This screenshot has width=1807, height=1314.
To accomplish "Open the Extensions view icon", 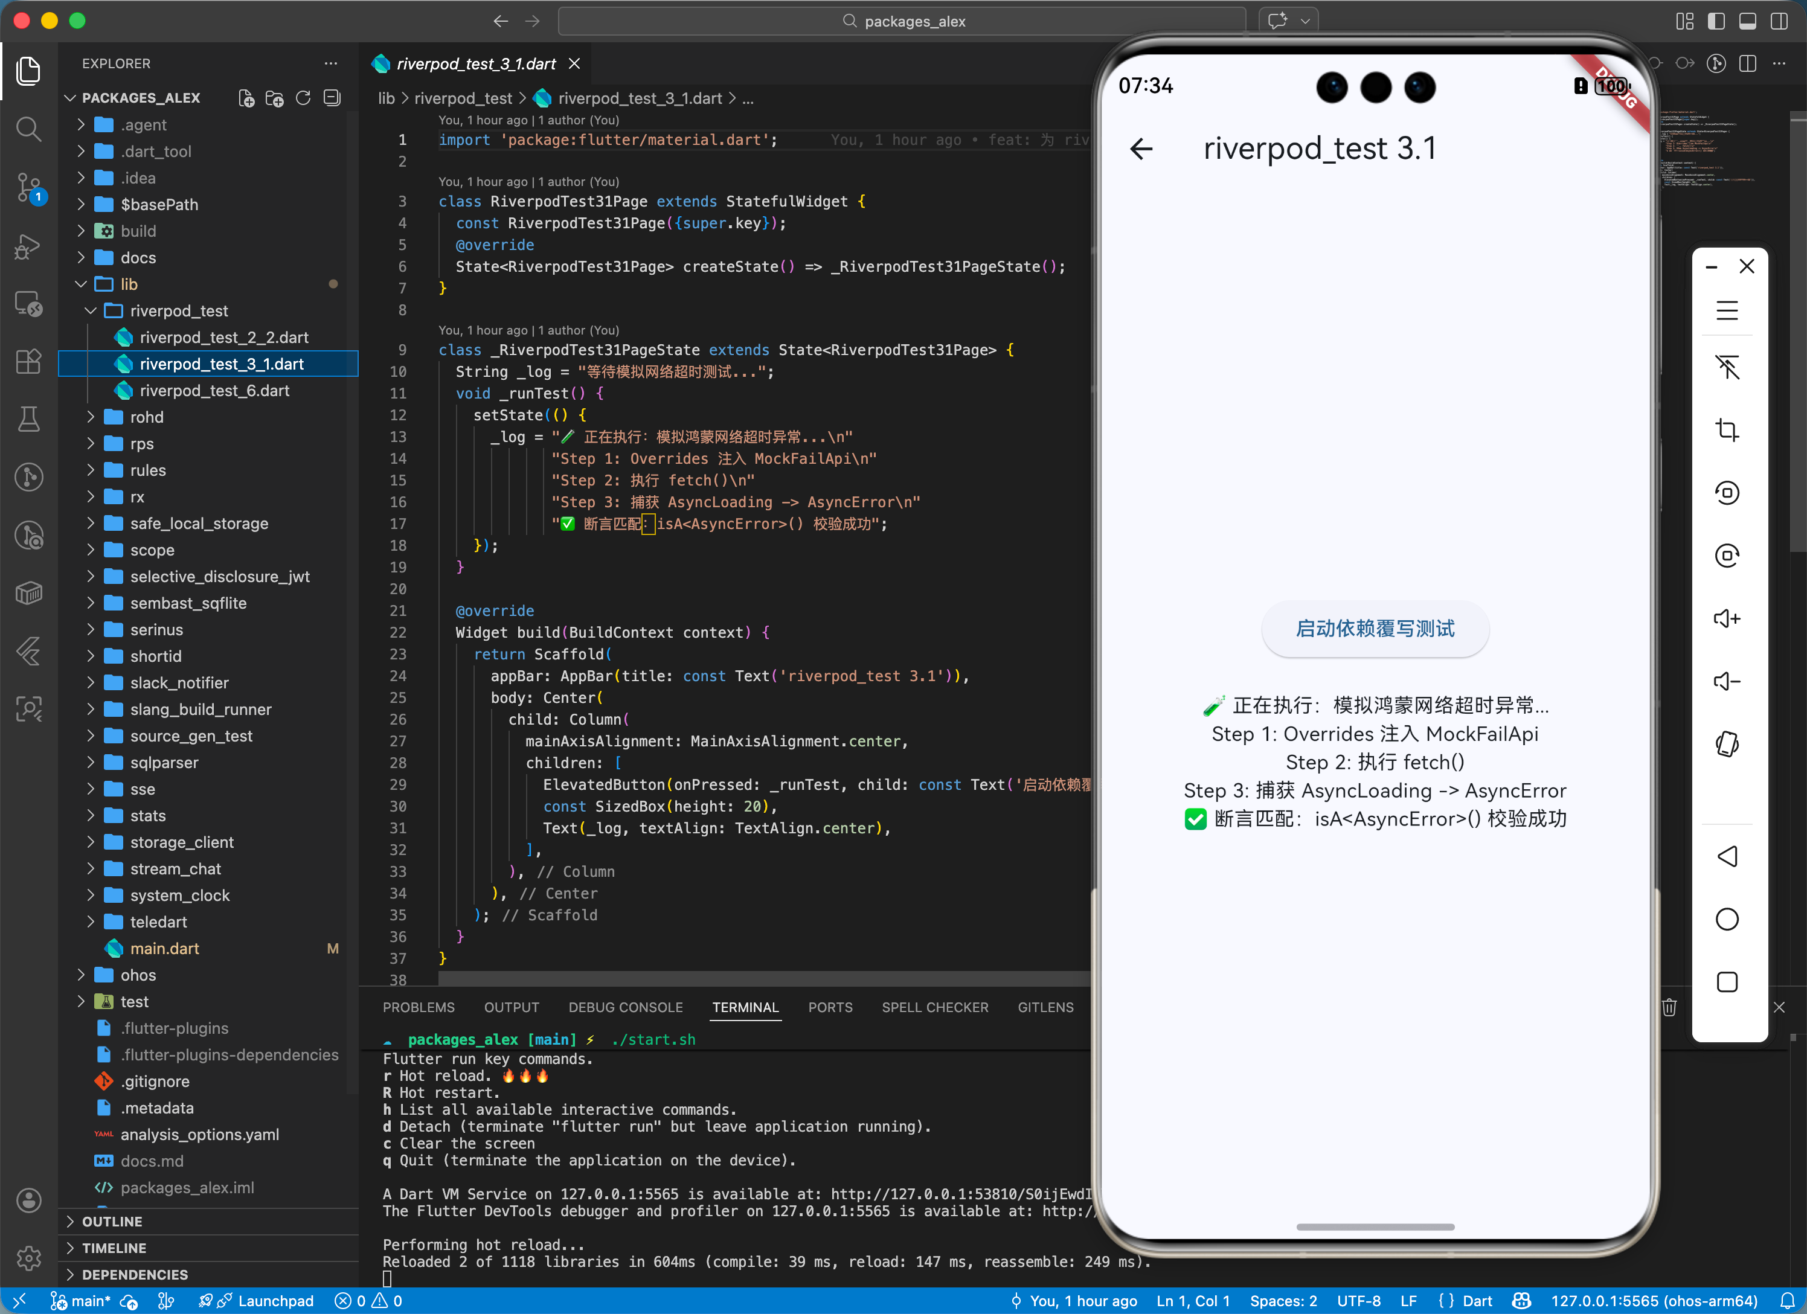I will (28, 361).
